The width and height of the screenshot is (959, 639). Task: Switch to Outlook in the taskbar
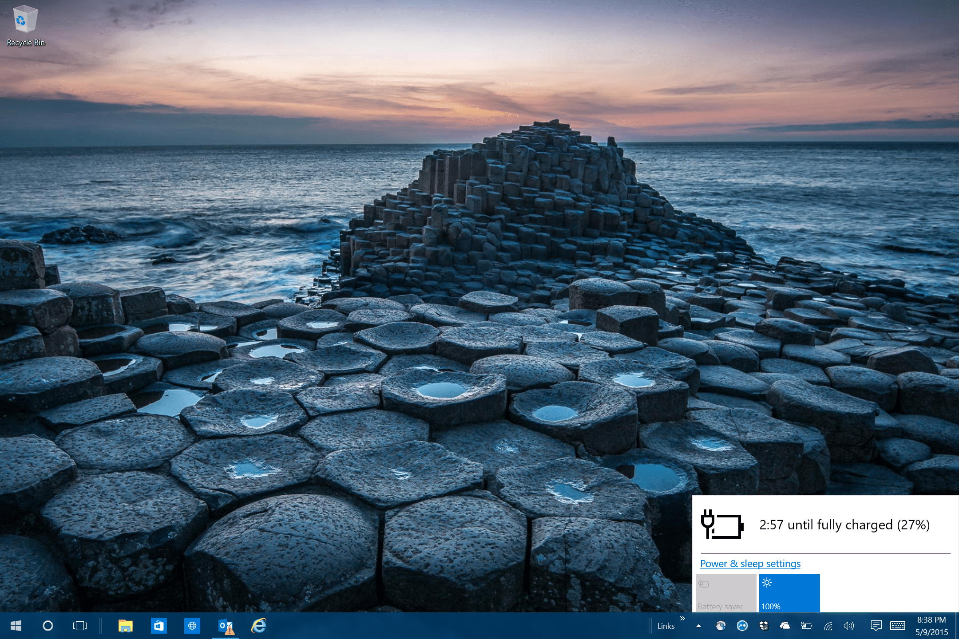coord(226,626)
